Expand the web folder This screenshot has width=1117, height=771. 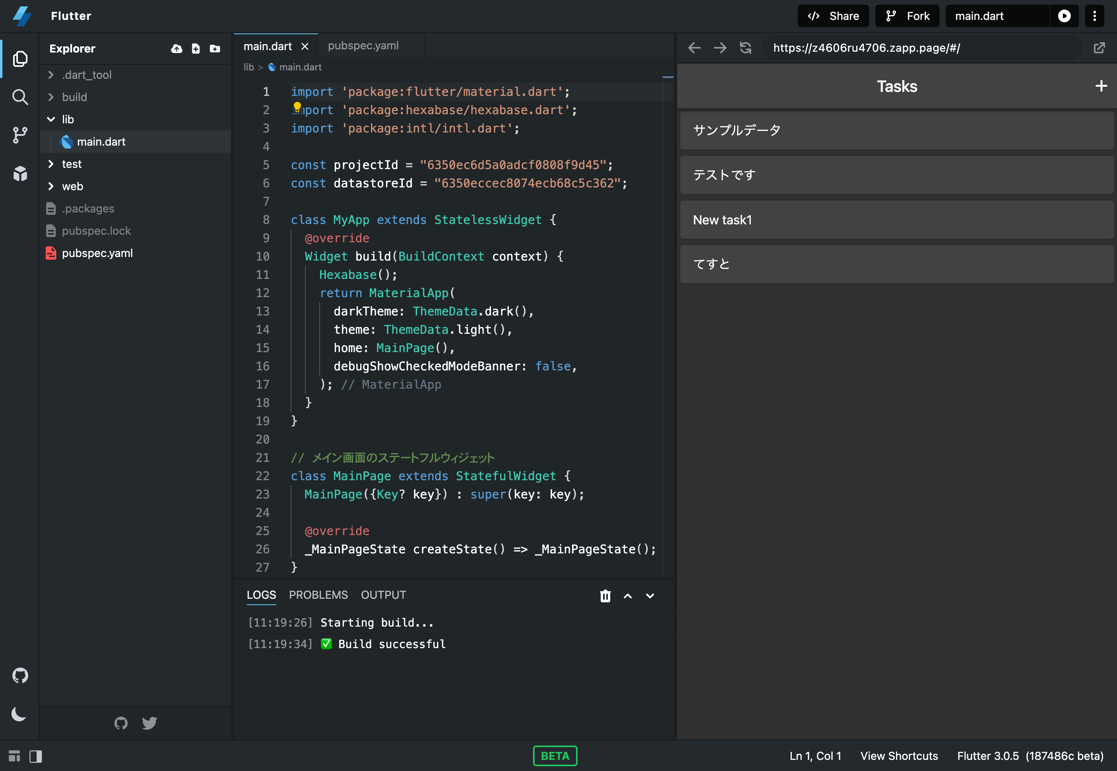51,187
